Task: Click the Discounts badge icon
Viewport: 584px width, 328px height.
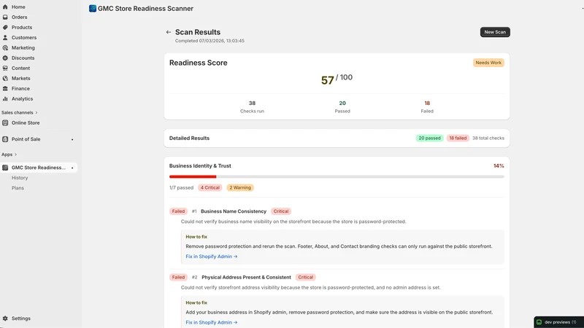Action: click(x=5, y=58)
